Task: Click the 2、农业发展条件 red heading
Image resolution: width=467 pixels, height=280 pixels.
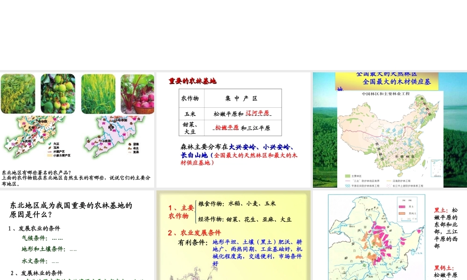Action: click(194, 233)
